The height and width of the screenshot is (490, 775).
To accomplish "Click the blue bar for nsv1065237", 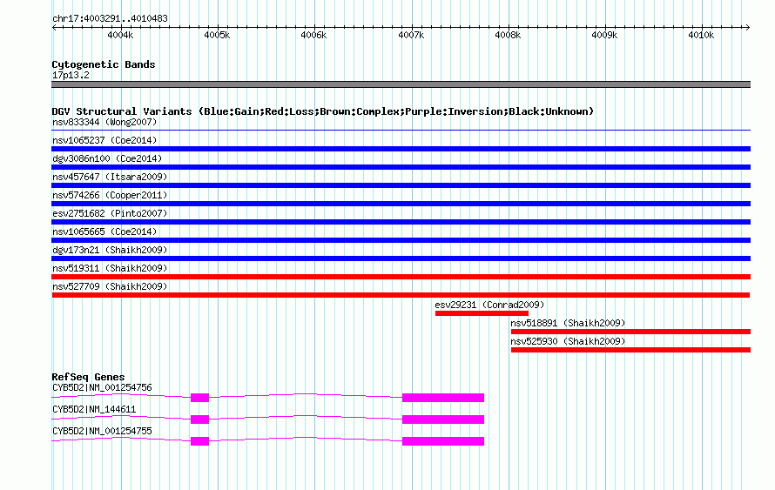I will point(401,149).
